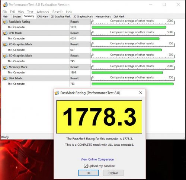This screenshot has height=180, width=186.
Task: Open the View Online Comparison link
Action: [97, 159]
